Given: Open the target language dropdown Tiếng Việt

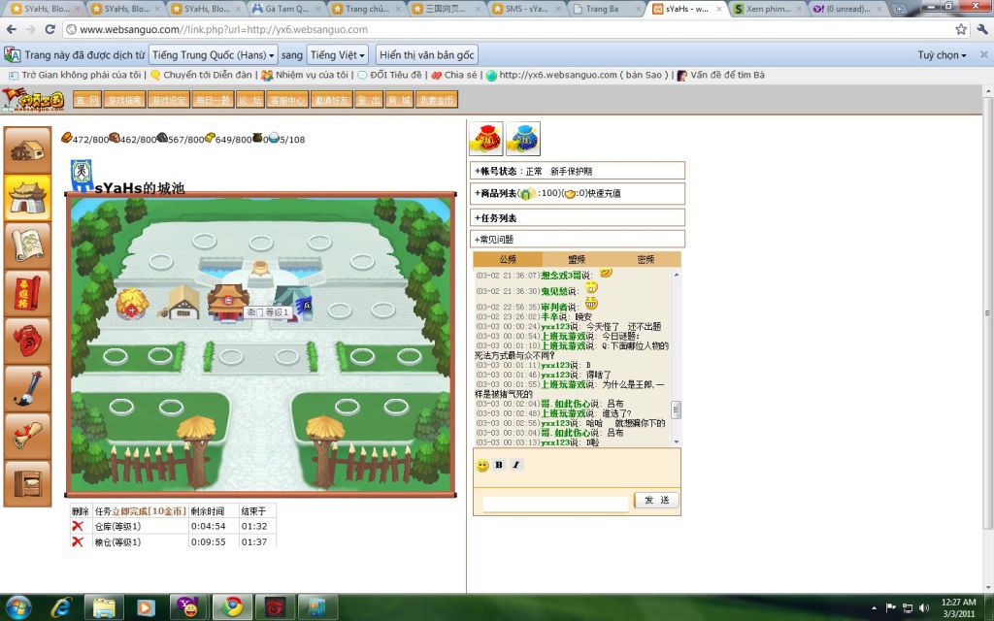Looking at the screenshot, I should pos(337,55).
